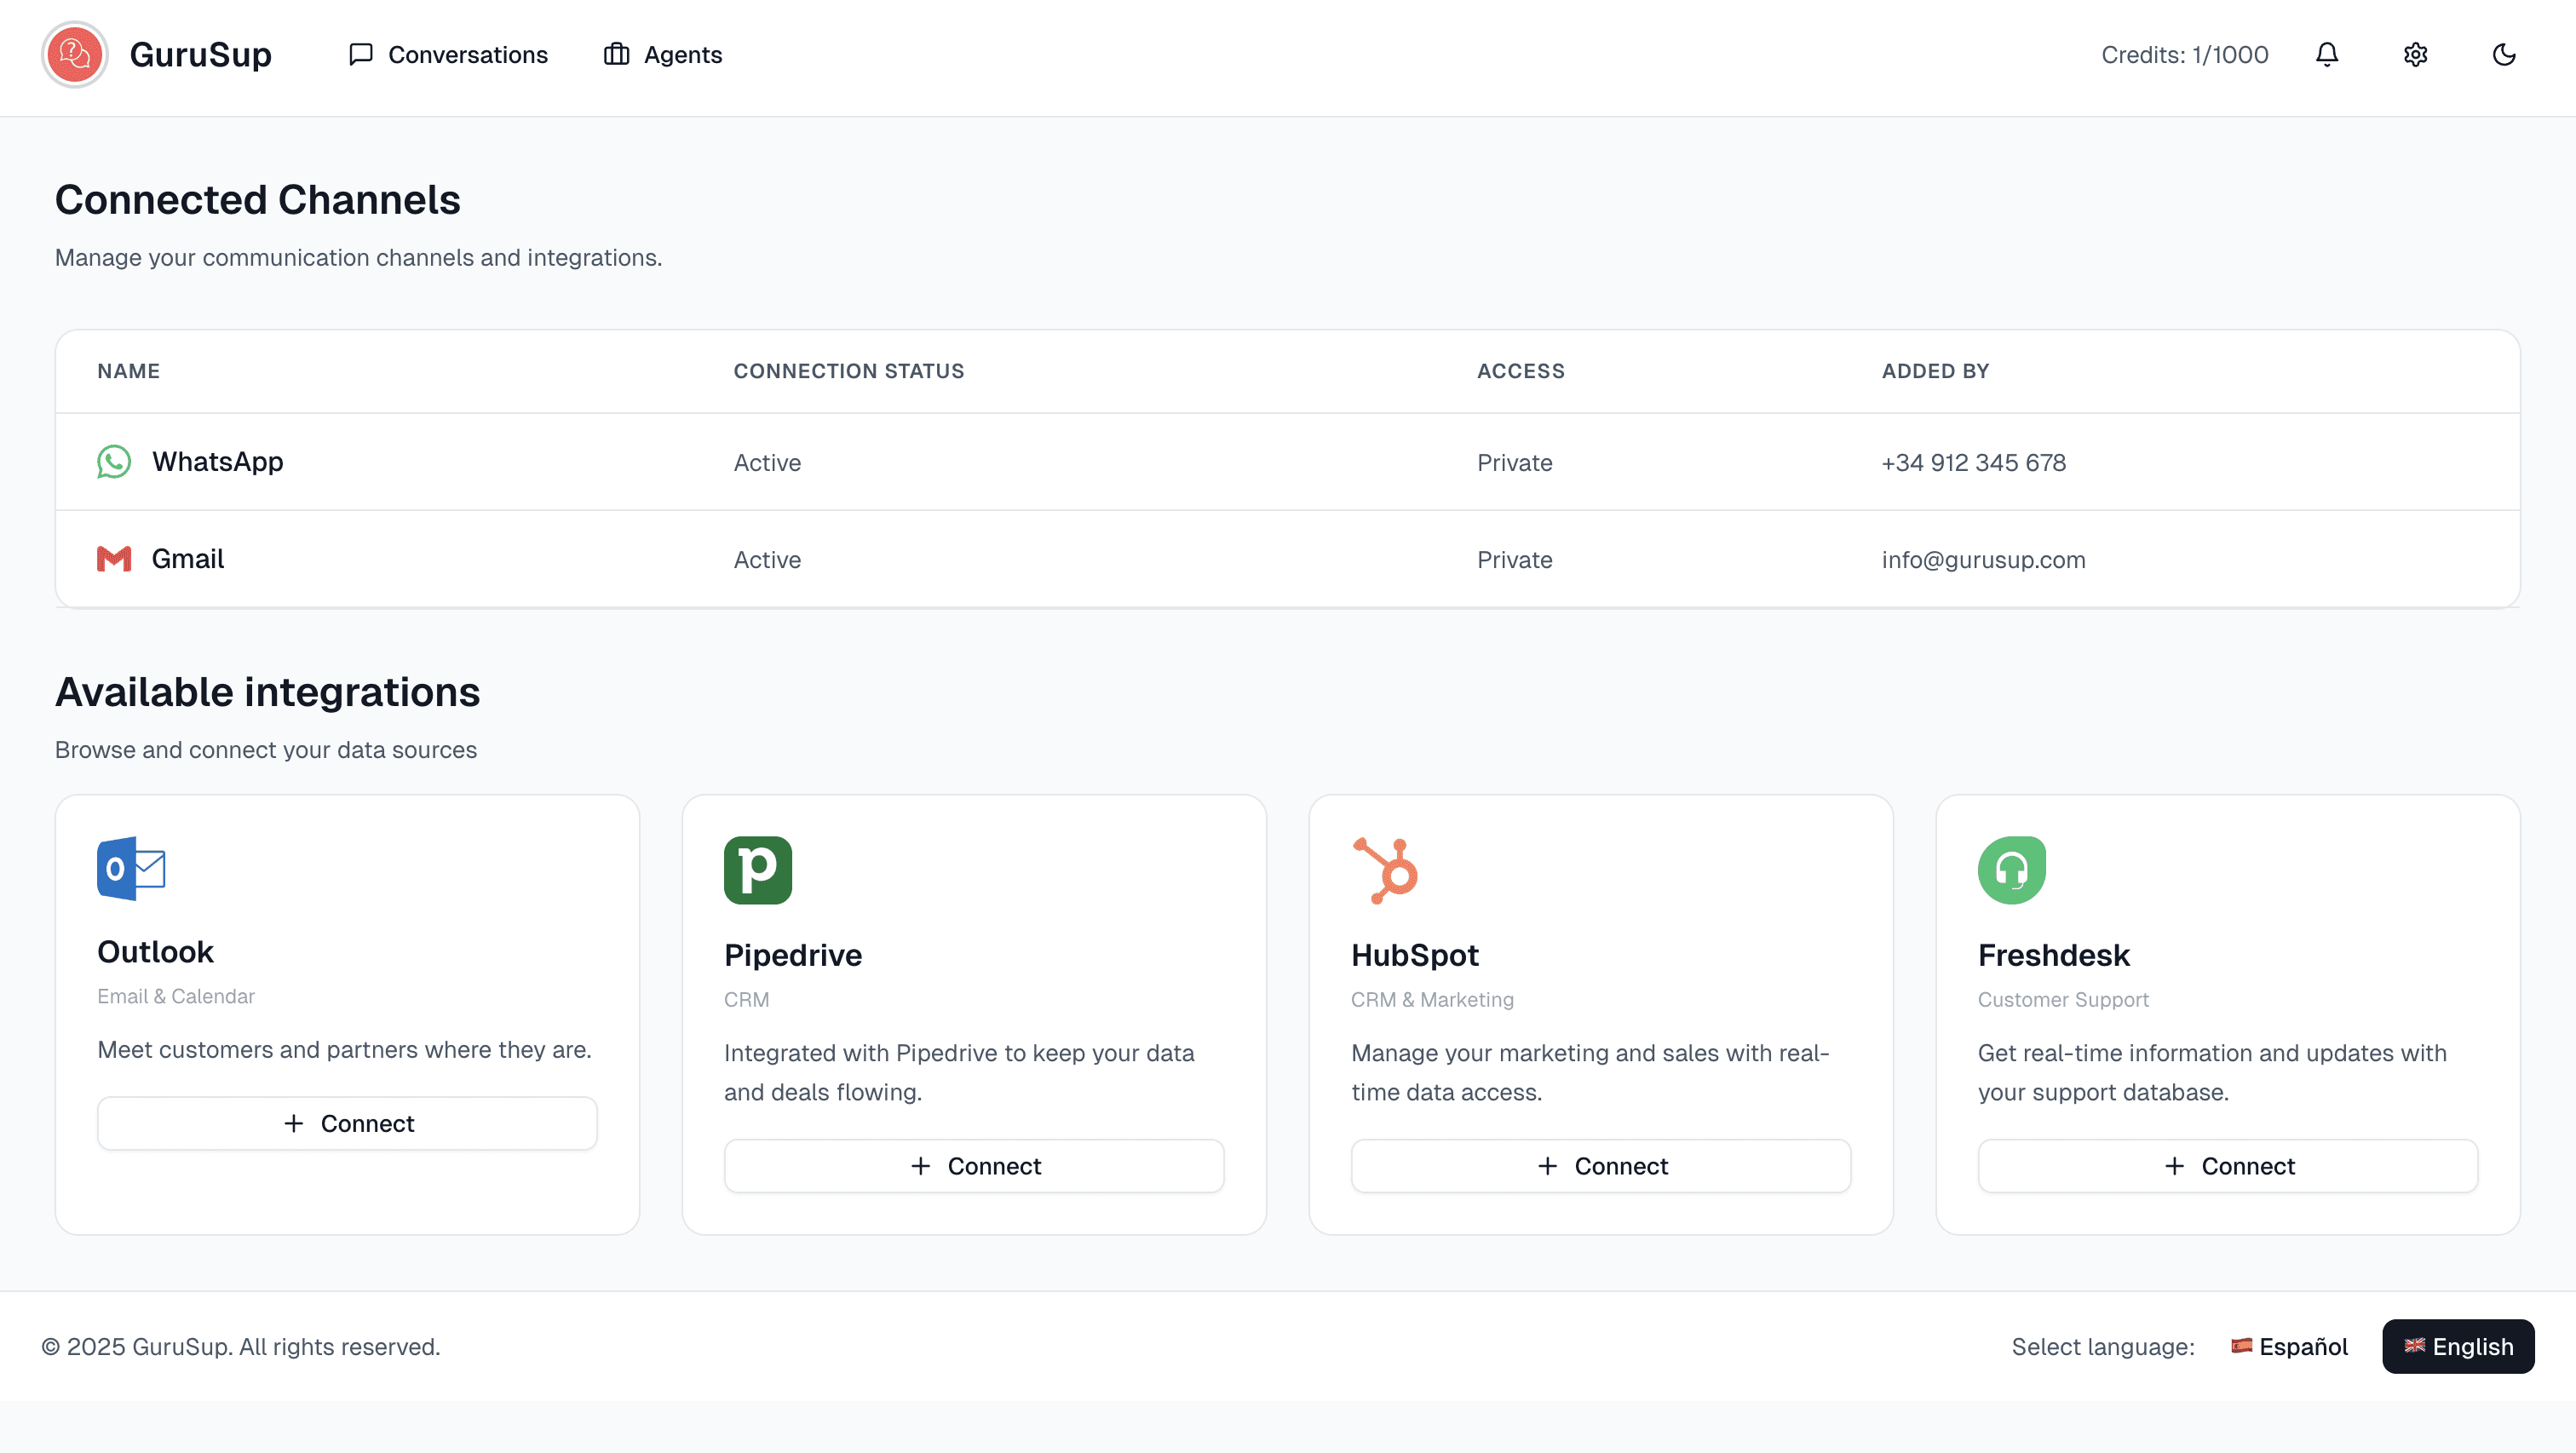This screenshot has height=1453, width=2576.
Task: Click the NAME column header
Action: (x=128, y=371)
